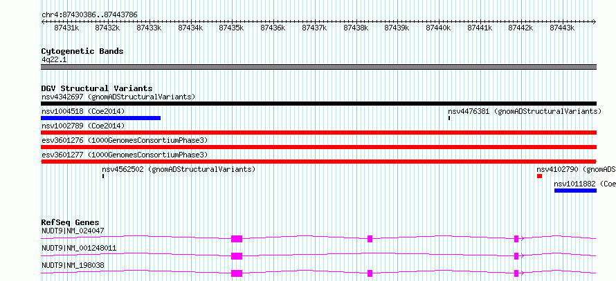This screenshot has width=616, height=281.
Task: Click the 87435k ruler tick label
Action: pyautogui.click(x=231, y=28)
